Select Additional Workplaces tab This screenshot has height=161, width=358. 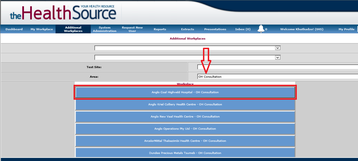[x=73, y=29]
